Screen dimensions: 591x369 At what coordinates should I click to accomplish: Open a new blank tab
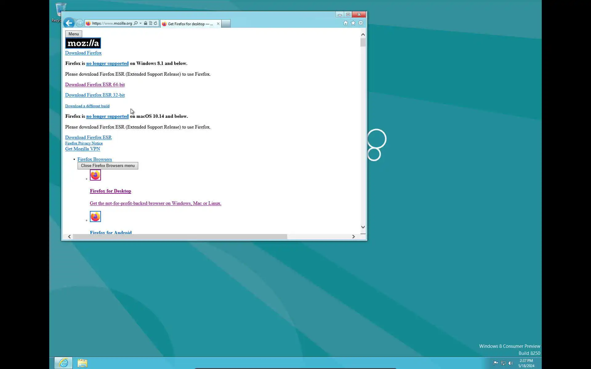point(226,24)
